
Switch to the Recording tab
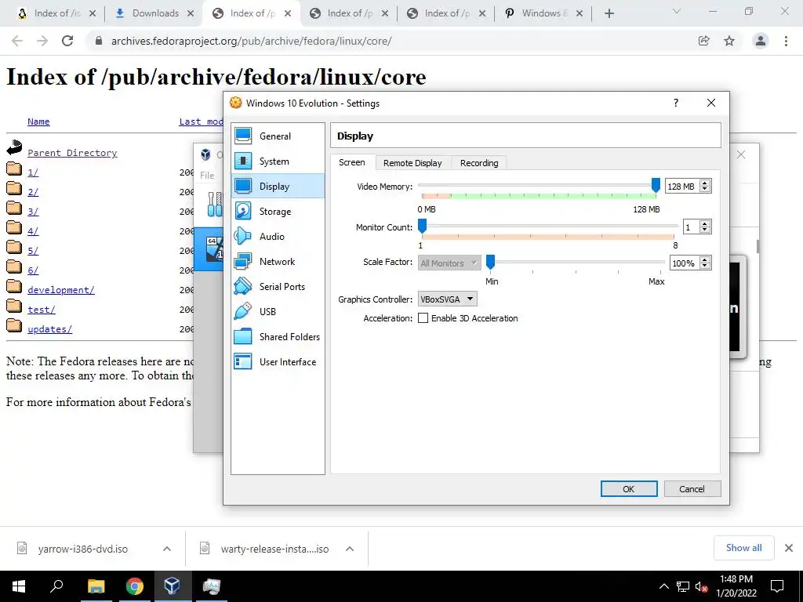click(x=479, y=163)
